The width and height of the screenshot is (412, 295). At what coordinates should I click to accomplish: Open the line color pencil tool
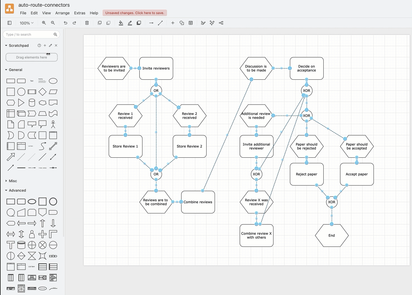(130, 23)
